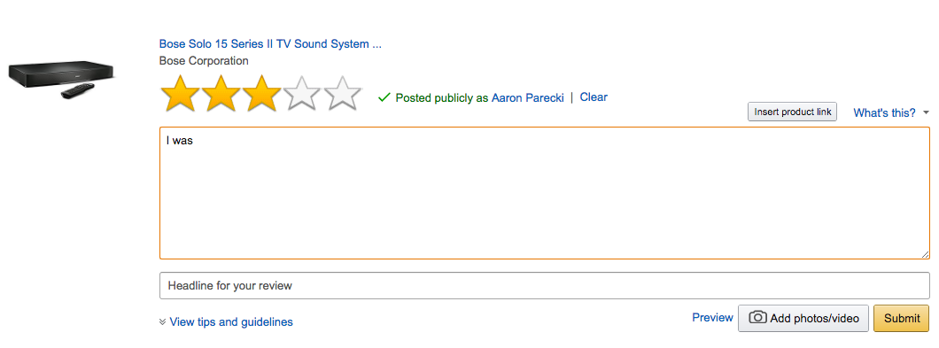Clear the current star rating
Screen dimensions: 939x348
pos(594,97)
